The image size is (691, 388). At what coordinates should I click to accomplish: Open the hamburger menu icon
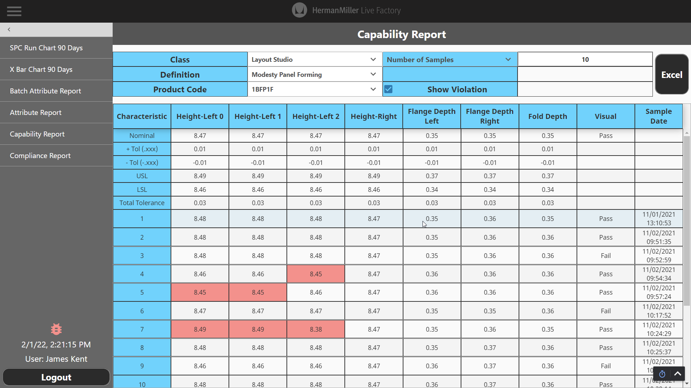coord(14,11)
